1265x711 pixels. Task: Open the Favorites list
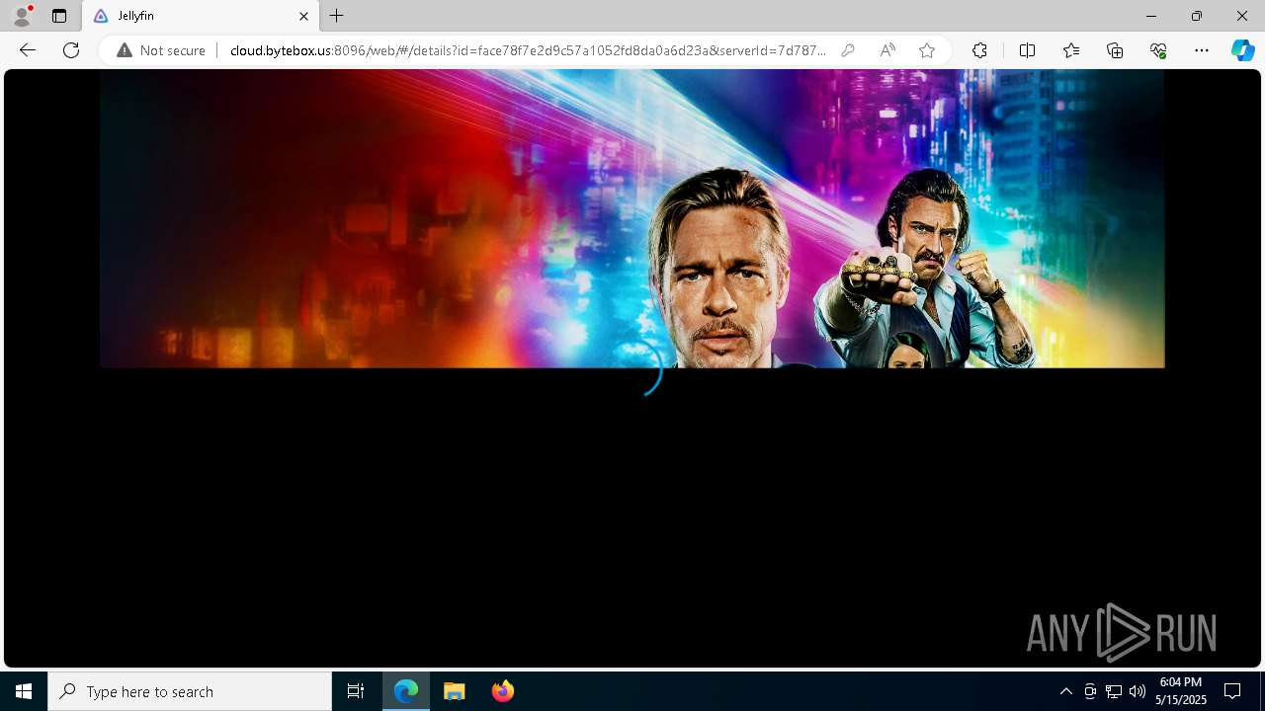coord(1071,50)
